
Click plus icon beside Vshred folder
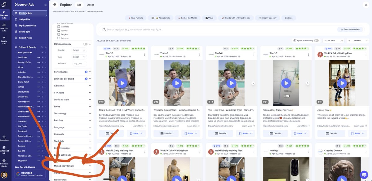[43, 87]
